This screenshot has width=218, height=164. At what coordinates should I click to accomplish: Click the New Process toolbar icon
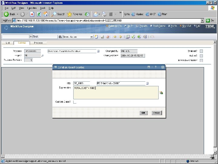96,37
